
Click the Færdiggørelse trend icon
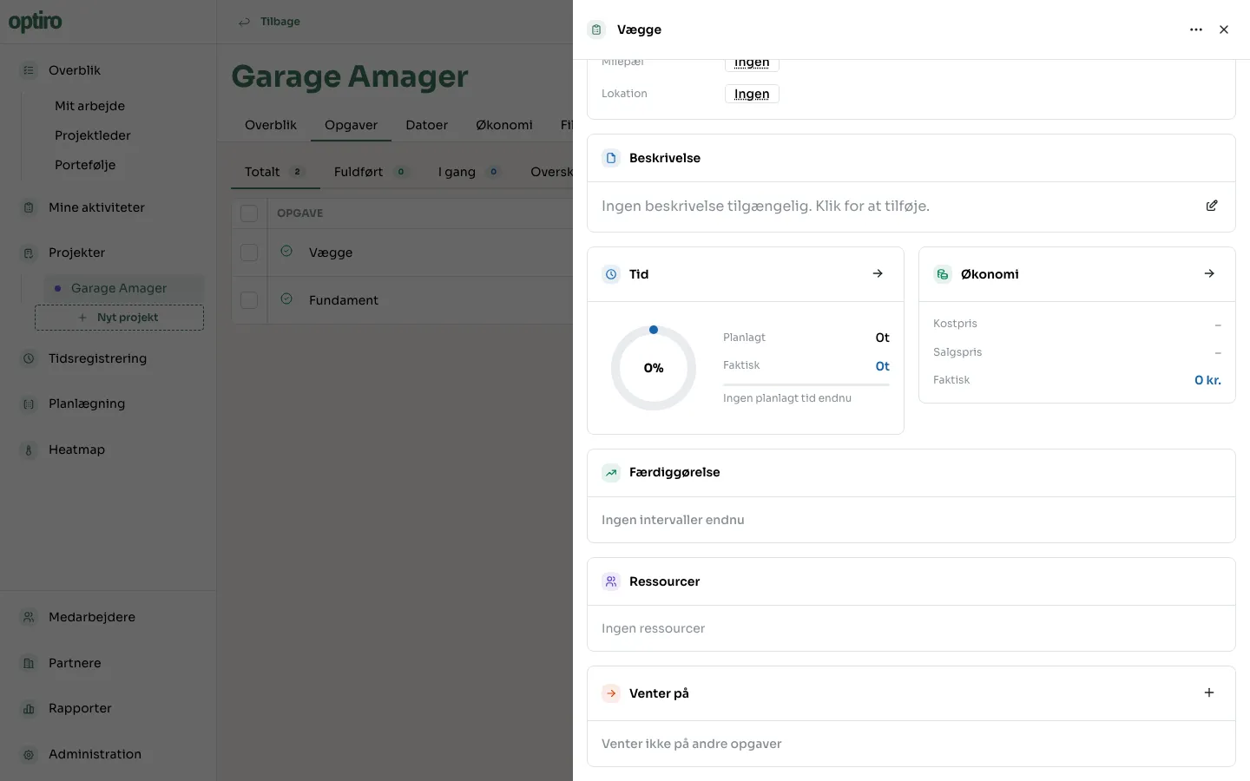[611, 473]
